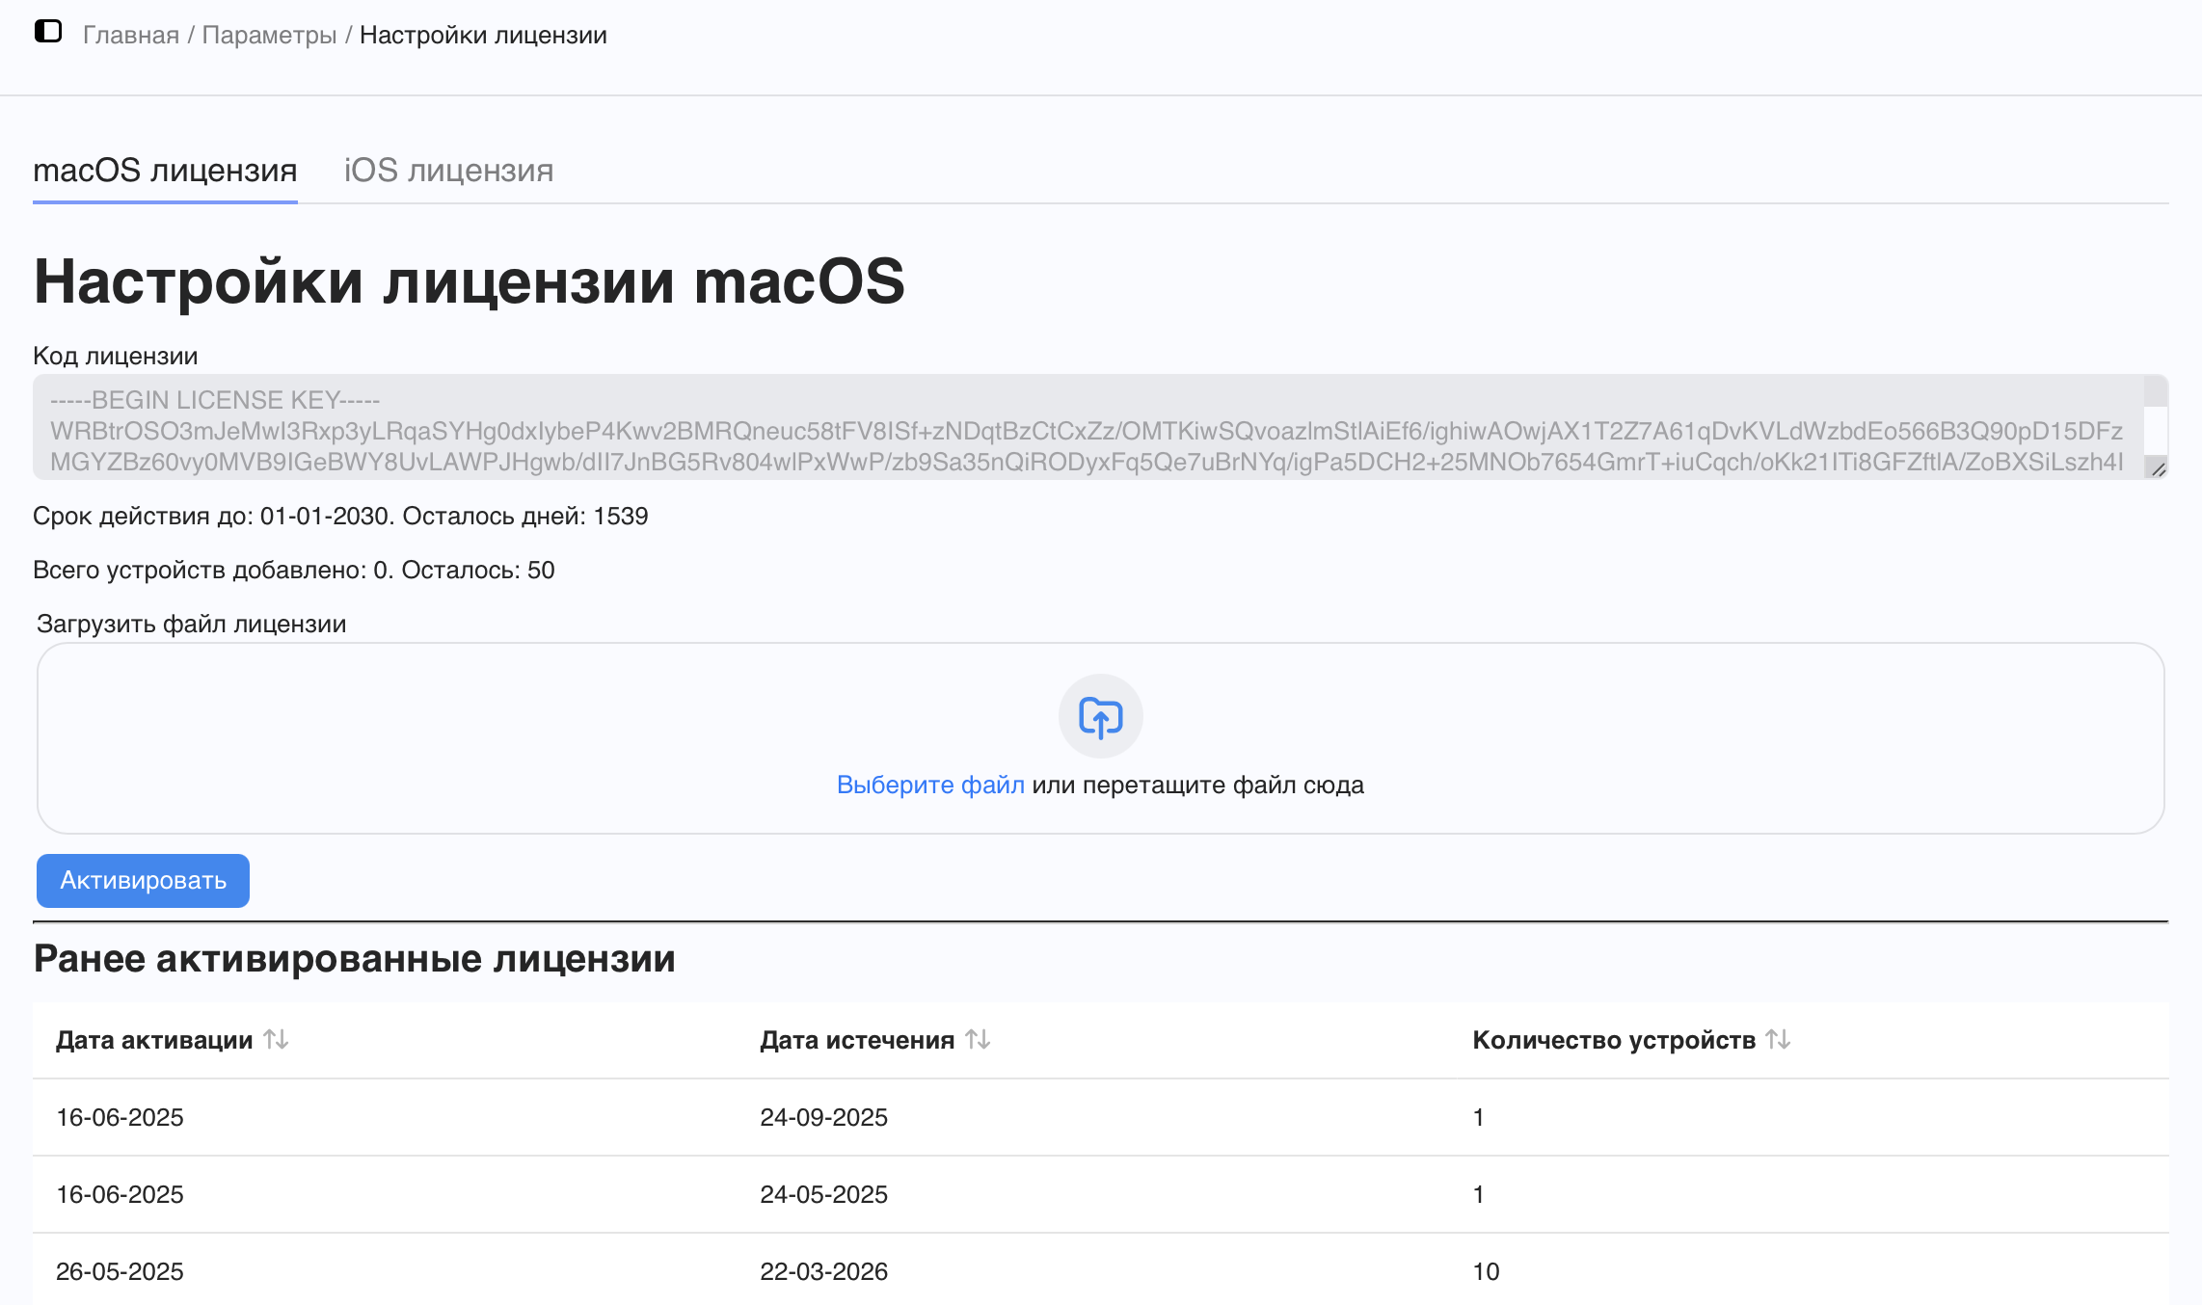Image resolution: width=2202 pixels, height=1305 pixels.
Task: Select the macOS лицензия tab
Action: point(164,171)
